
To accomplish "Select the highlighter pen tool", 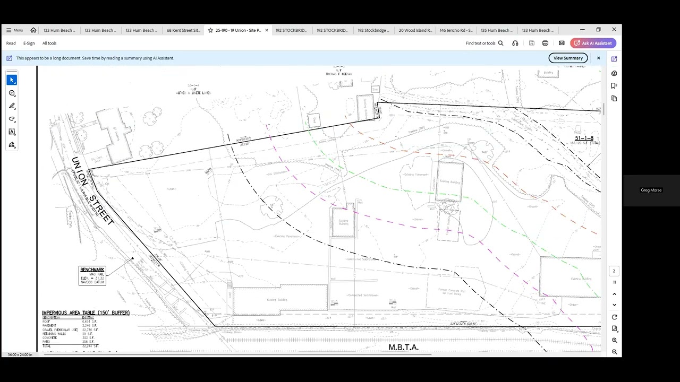I will click(x=12, y=106).
